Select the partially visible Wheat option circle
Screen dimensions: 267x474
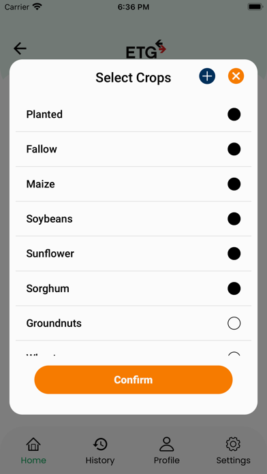[x=234, y=353]
